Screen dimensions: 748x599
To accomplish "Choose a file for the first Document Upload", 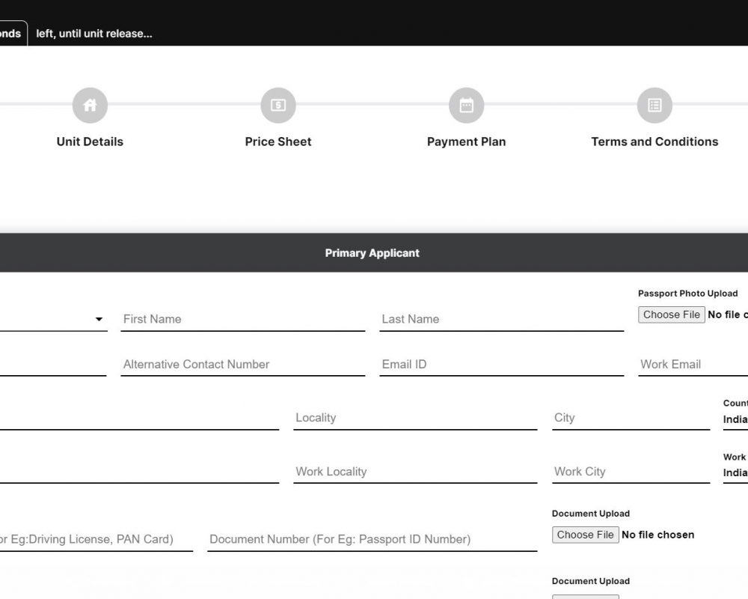I will coord(586,535).
